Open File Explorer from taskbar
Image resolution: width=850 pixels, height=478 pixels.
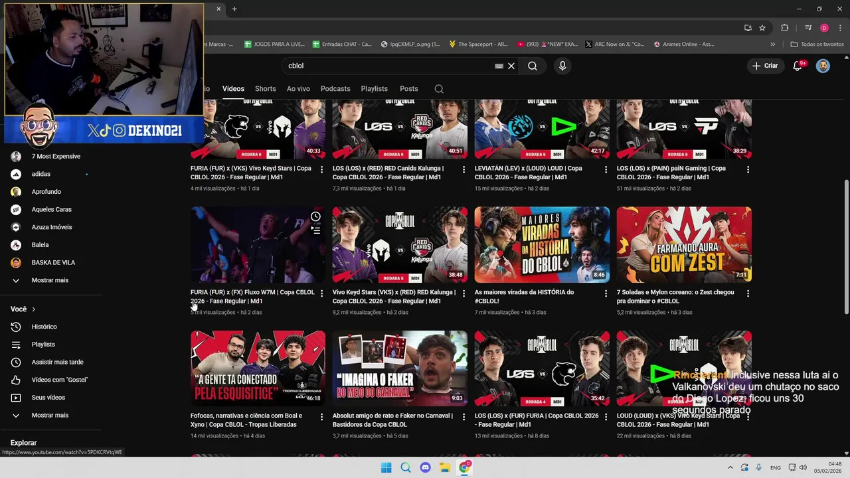(445, 467)
